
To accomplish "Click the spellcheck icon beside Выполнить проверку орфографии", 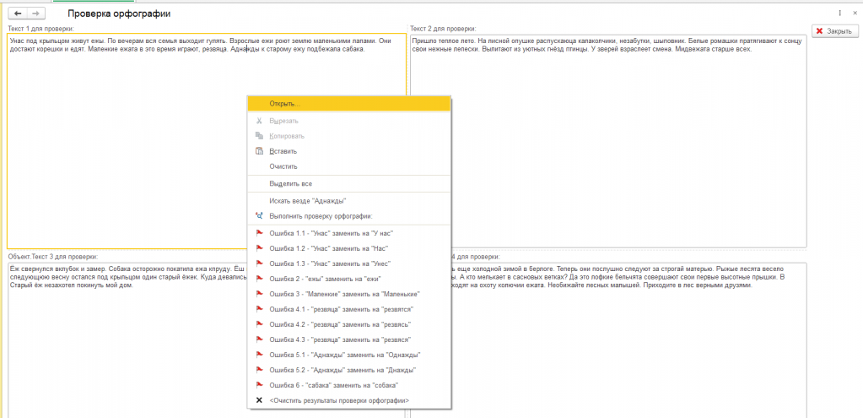I will 259,216.
